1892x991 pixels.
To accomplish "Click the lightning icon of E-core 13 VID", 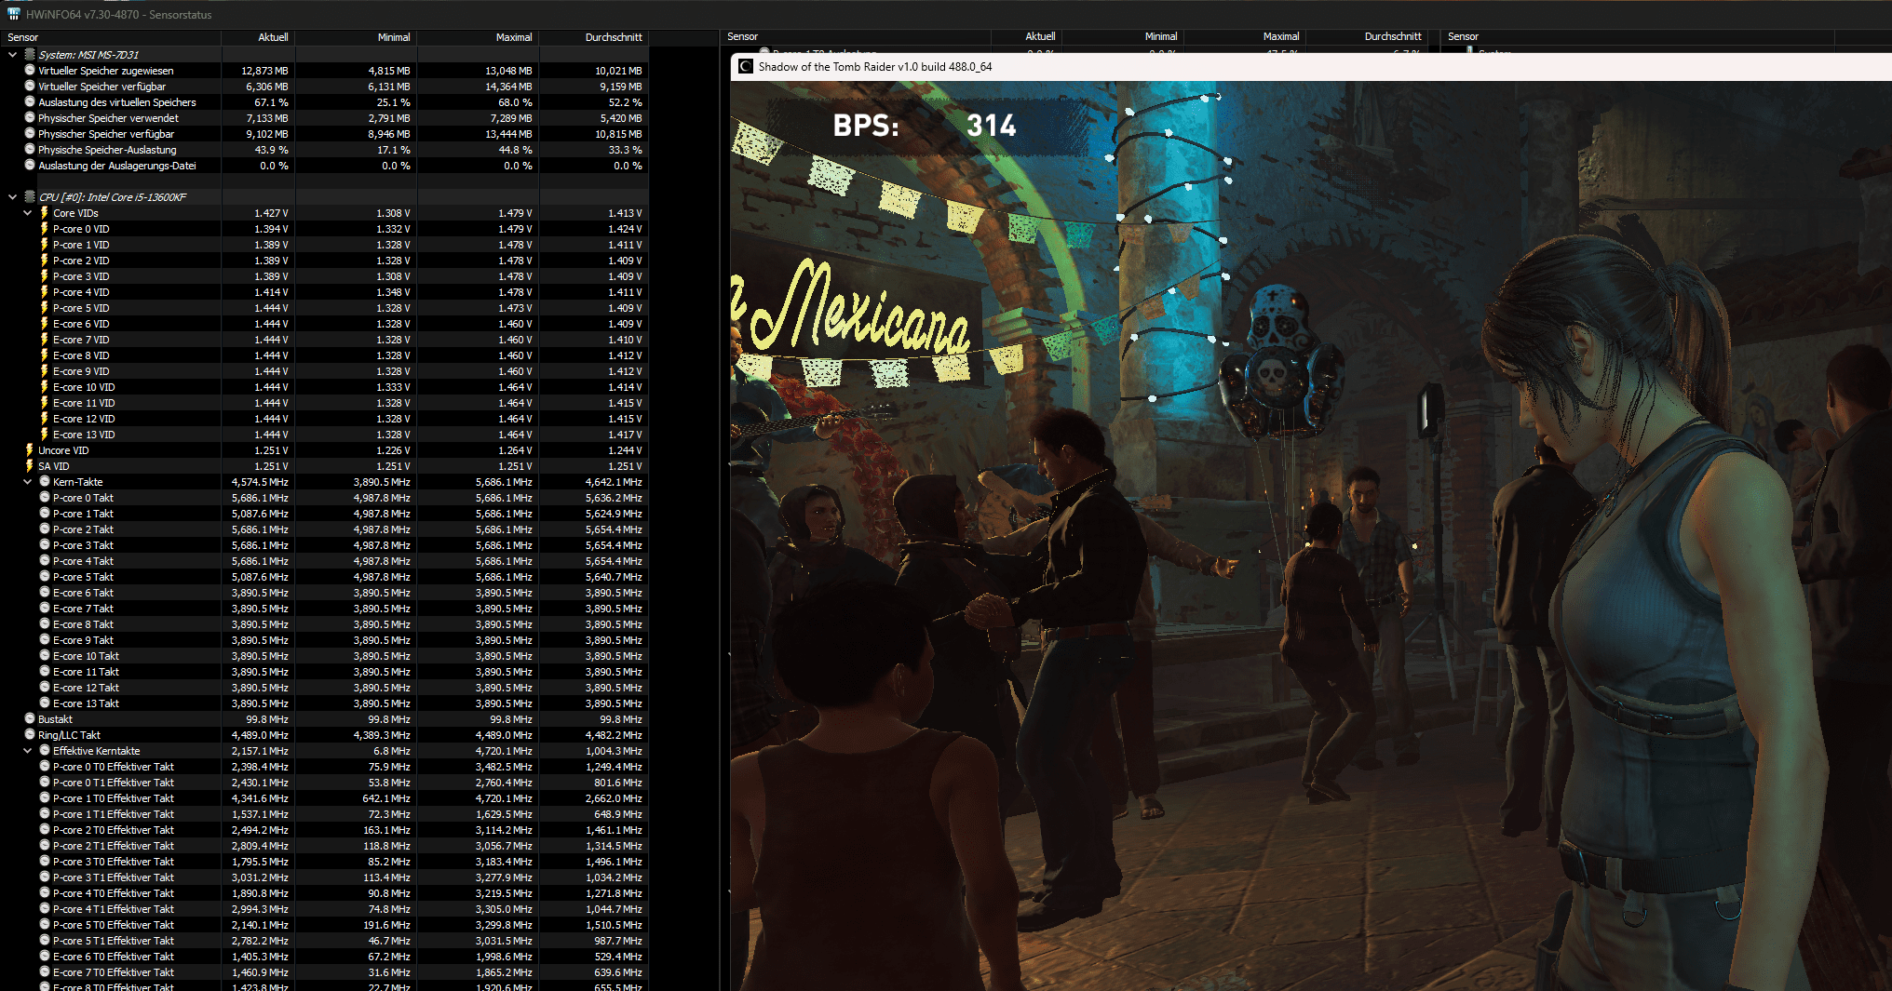I will pos(44,434).
